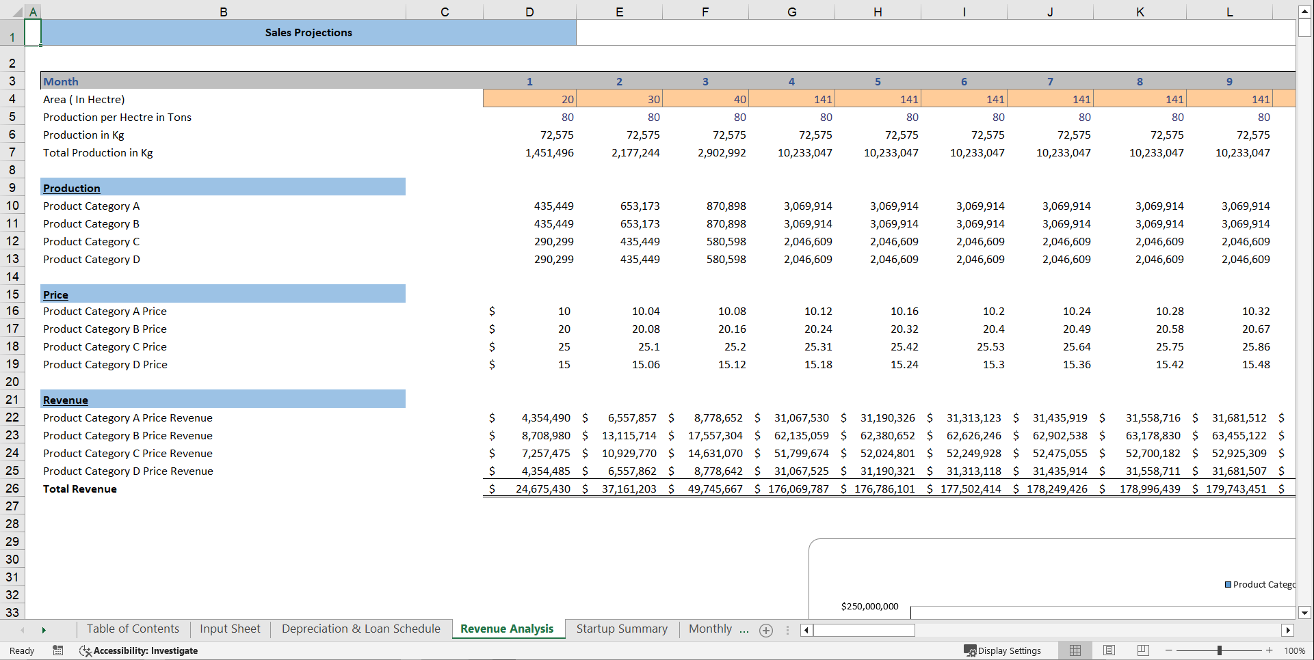This screenshot has height=660, width=1314.
Task: Click the vertical scrollbar down arrow
Action: coord(1304,613)
